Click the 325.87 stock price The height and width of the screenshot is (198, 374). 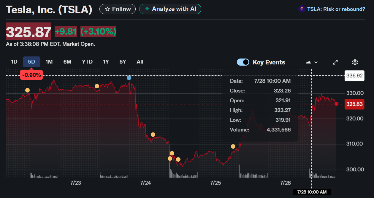(x=28, y=32)
